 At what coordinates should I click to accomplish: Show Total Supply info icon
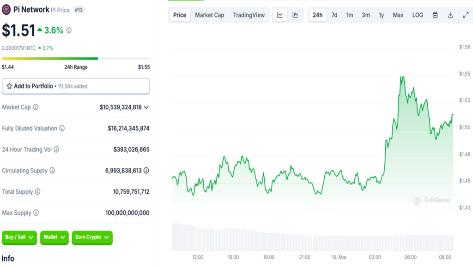coord(37,191)
